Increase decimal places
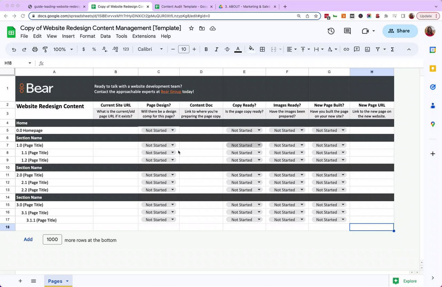The image size is (442, 287). pyautogui.click(x=115, y=49)
